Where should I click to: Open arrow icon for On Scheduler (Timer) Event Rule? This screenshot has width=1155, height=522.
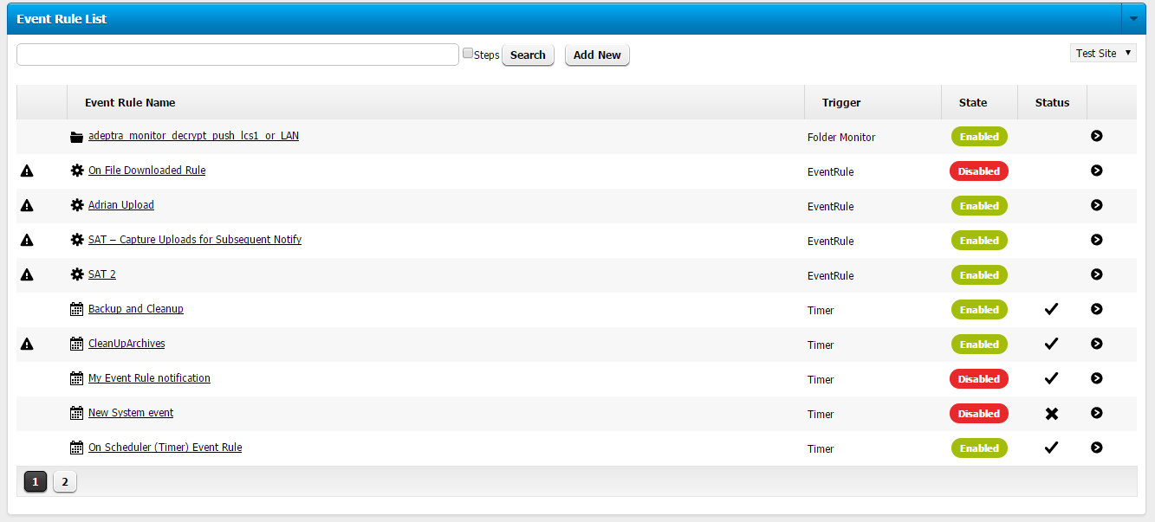coord(1096,448)
